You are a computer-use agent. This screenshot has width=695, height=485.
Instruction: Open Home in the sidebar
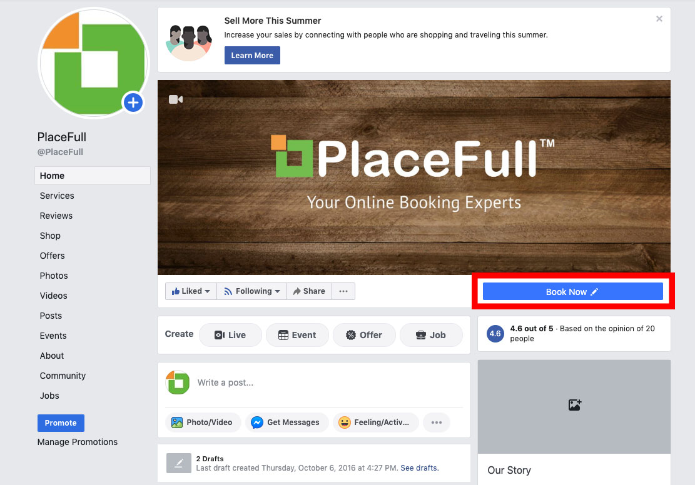pos(92,176)
